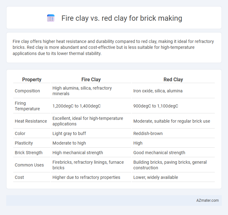Click the Property column header
Image resolution: width=228 pixels, height=215 pixels.
[32, 79]
